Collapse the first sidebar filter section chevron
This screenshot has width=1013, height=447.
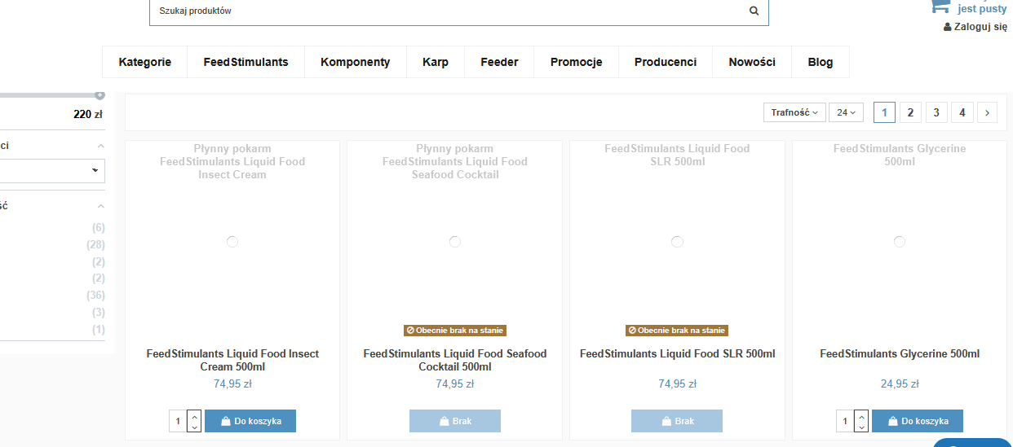point(100,146)
